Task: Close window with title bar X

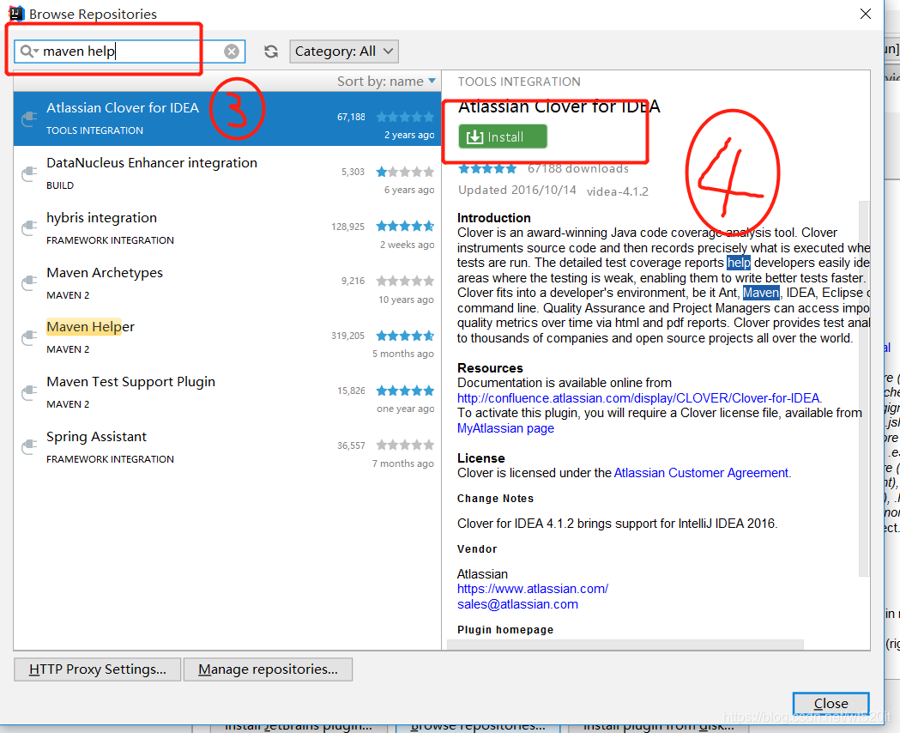Action: point(866,14)
